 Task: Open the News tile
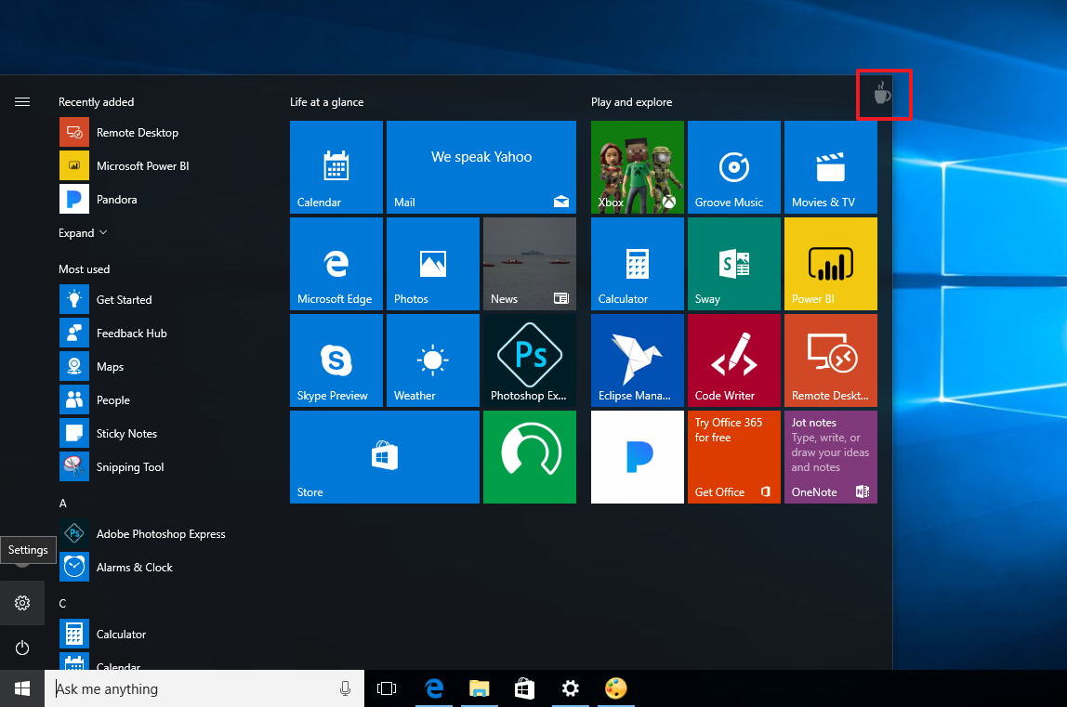[x=530, y=263]
